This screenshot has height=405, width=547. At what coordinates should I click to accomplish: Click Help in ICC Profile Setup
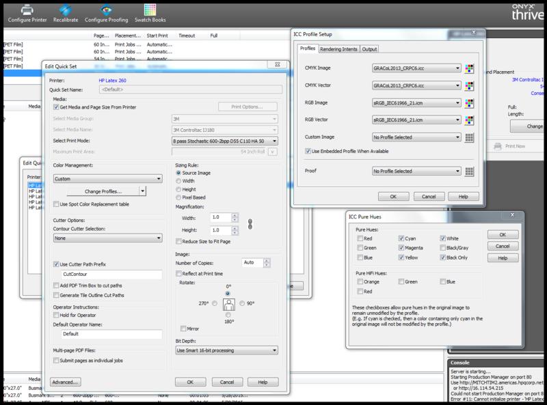(464, 197)
